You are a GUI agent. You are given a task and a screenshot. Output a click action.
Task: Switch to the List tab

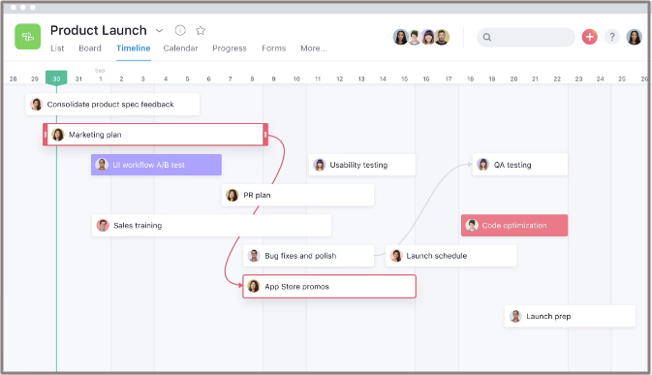pos(57,48)
